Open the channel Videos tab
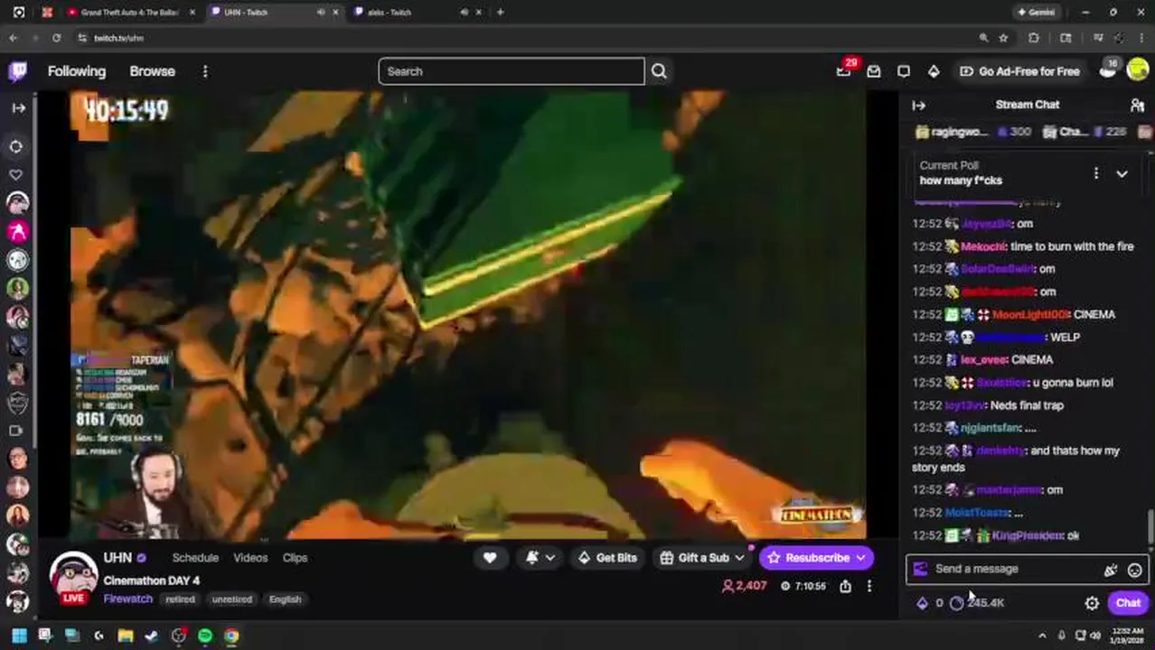The height and width of the screenshot is (650, 1155). tap(250, 558)
